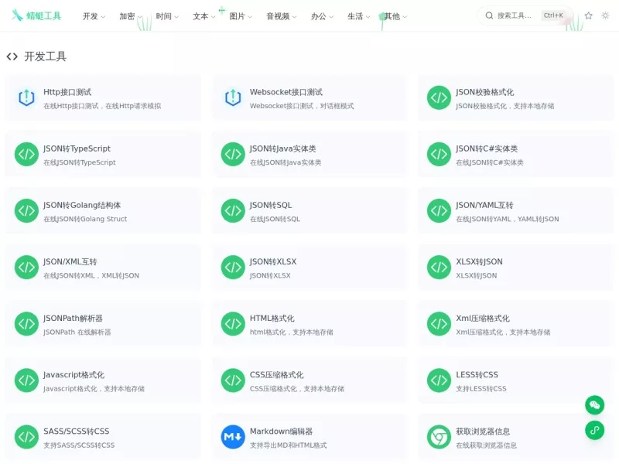Expand the 图片 dropdown menu

point(241,16)
